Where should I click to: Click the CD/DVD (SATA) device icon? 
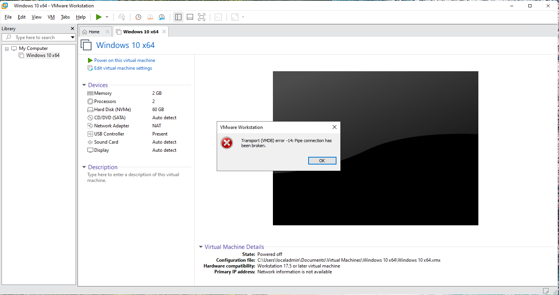tap(90, 118)
